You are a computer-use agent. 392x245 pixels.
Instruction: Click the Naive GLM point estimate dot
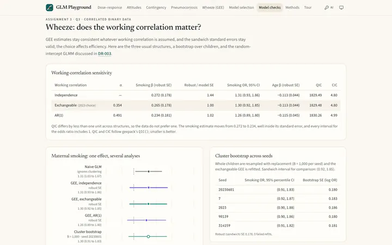click(149, 171)
